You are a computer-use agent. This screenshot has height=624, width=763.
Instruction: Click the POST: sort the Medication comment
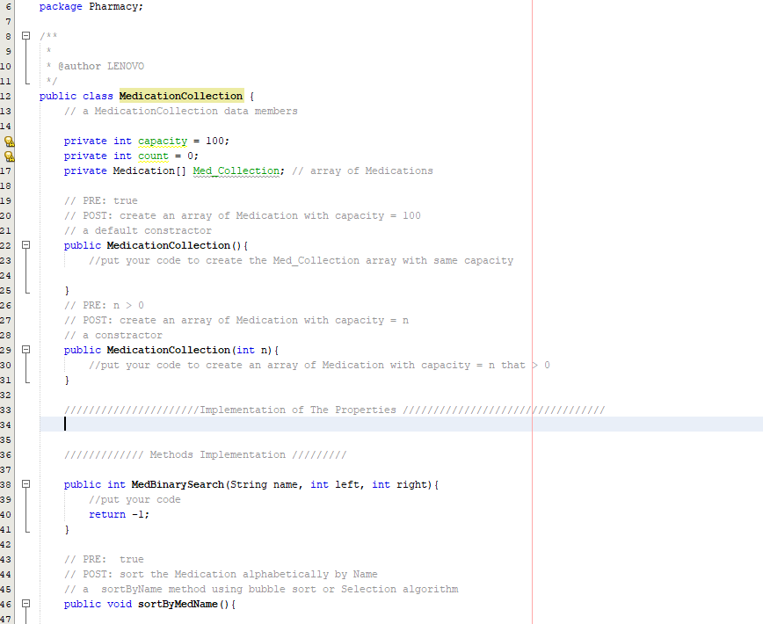click(x=220, y=574)
